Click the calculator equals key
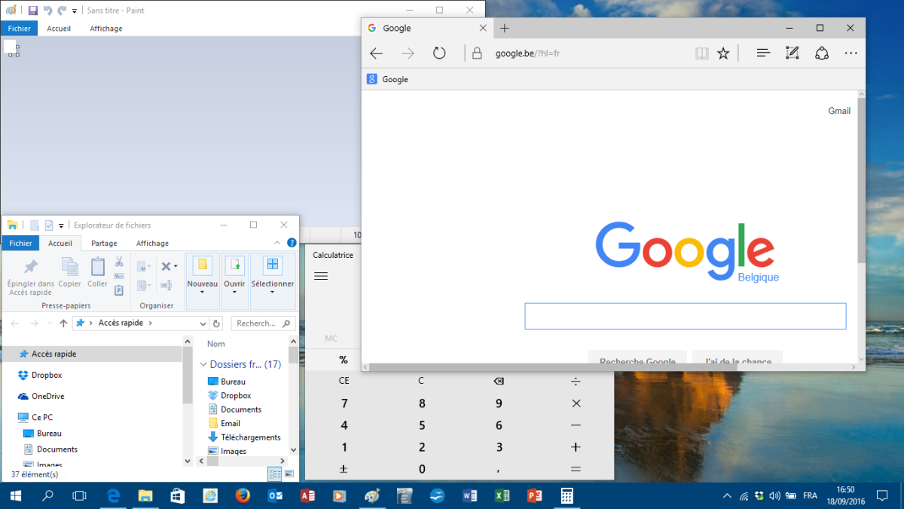Screen dimensions: 904x509 click(576, 469)
